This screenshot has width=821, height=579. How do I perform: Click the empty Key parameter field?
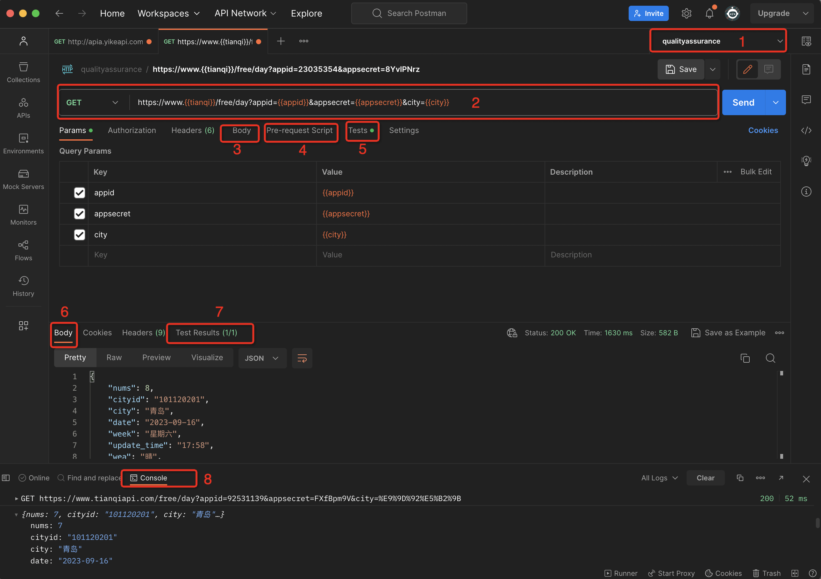(202, 255)
